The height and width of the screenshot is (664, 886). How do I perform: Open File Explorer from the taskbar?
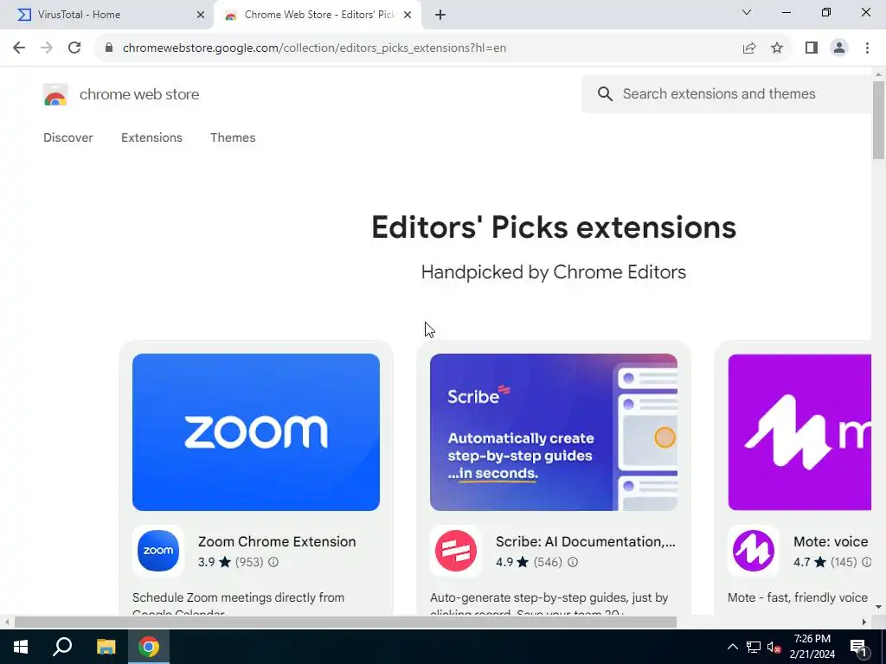[106, 647]
